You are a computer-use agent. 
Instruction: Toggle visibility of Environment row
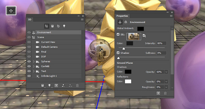click(29, 32)
